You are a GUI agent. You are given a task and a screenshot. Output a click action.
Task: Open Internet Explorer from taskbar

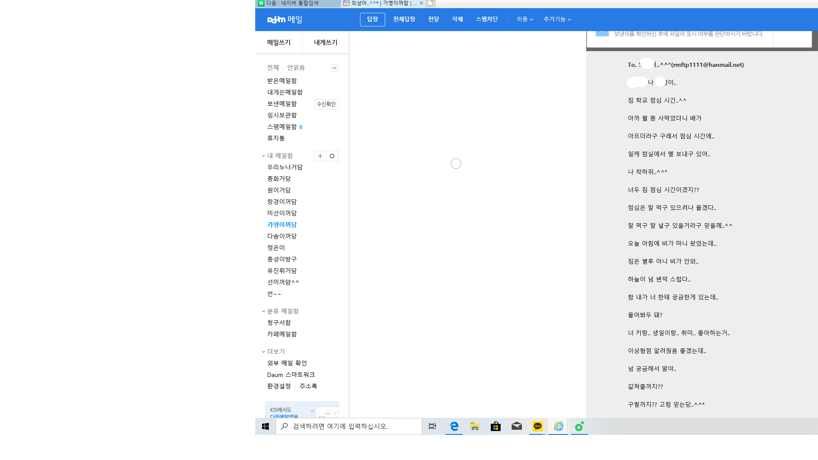click(559, 426)
